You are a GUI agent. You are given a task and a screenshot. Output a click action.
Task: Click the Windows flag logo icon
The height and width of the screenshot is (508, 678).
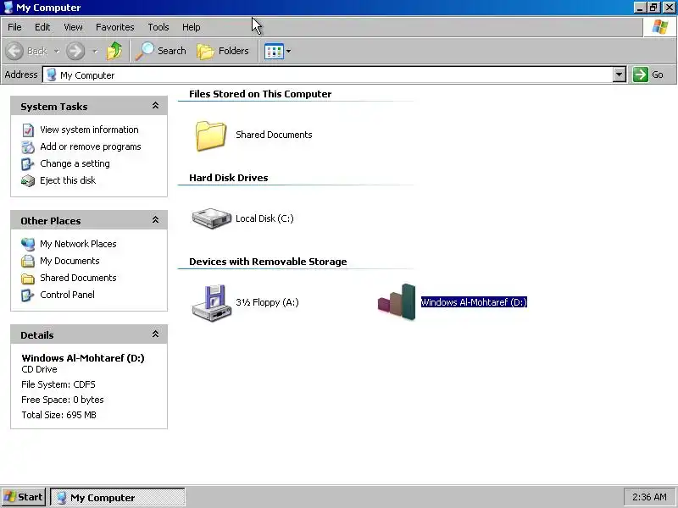(660, 27)
